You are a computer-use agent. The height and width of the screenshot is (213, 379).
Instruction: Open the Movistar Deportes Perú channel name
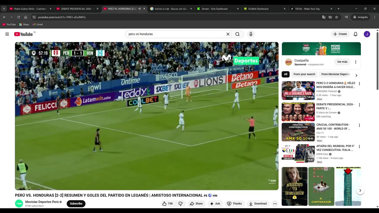tap(42, 202)
